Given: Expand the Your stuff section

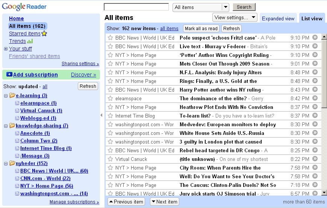Looking at the screenshot, I should tap(6, 49).
